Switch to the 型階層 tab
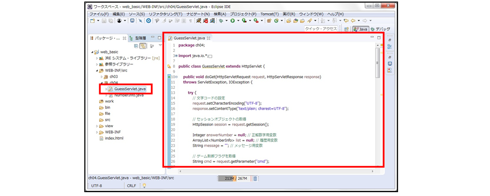 tap(140, 38)
